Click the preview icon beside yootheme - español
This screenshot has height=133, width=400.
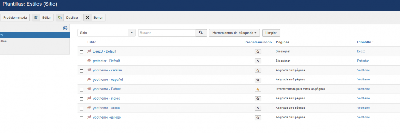coord(89,79)
